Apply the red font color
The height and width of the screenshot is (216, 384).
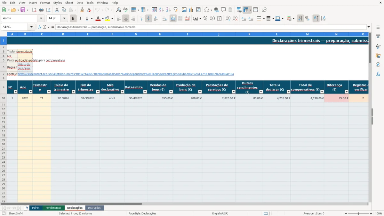98,19
